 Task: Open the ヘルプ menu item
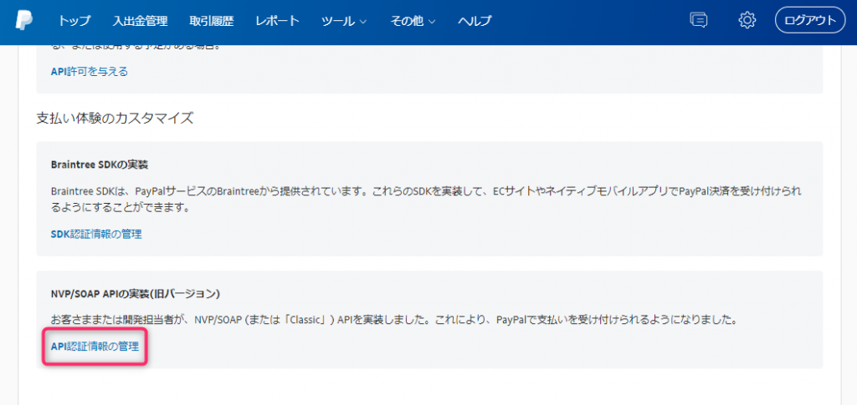(475, 21)
